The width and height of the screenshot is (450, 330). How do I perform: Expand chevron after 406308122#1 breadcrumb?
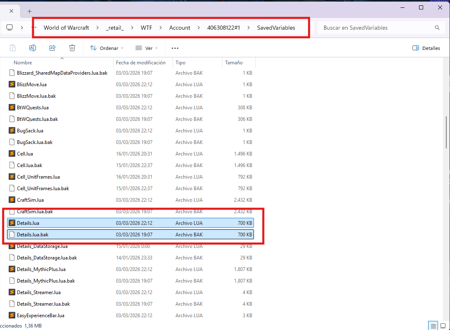click(248, 28)
